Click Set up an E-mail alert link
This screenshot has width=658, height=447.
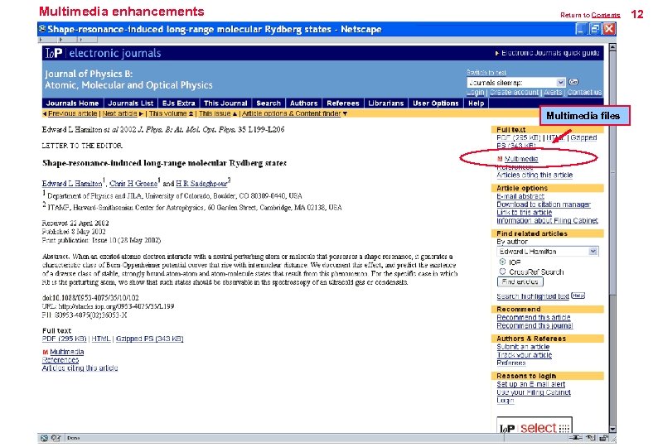(x=531, y=384)
